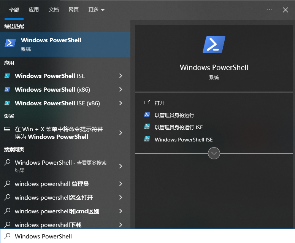This screenshot has height=243, width=295.
Task: Open the three-dots options menu
Action: (270, 10)
